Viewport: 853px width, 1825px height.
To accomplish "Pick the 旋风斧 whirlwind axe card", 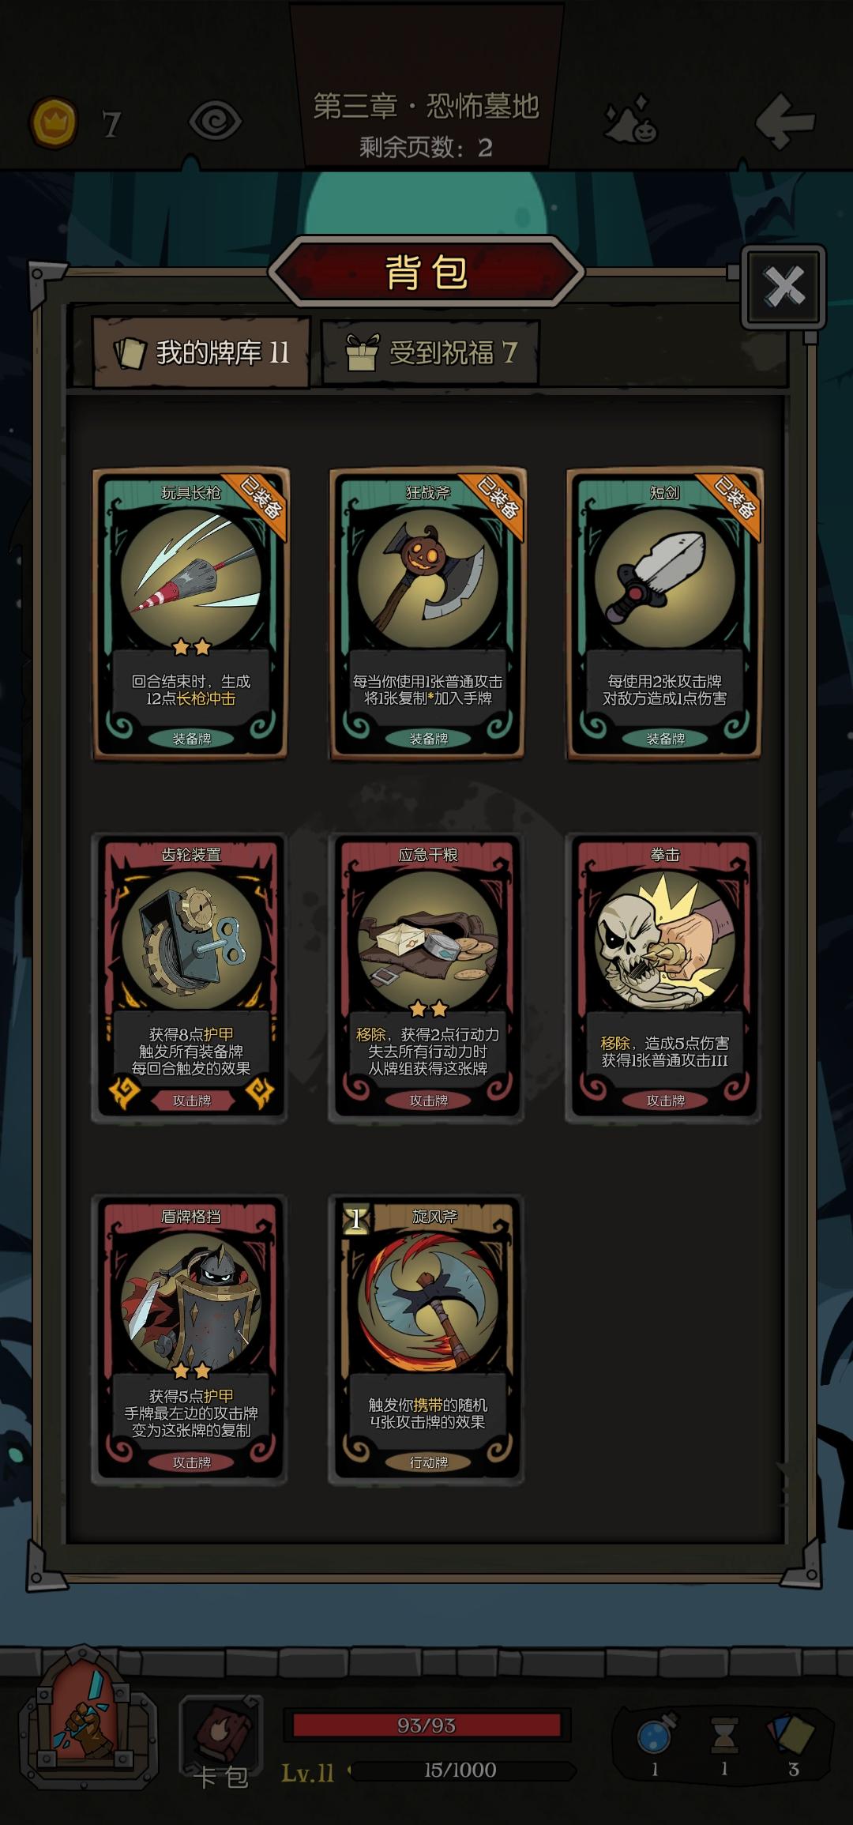I will pos(427,1339).
